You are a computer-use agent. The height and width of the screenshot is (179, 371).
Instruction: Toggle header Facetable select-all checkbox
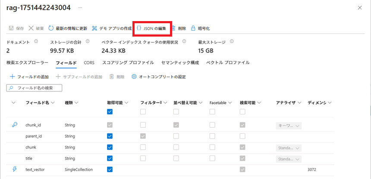click(212, 112)
